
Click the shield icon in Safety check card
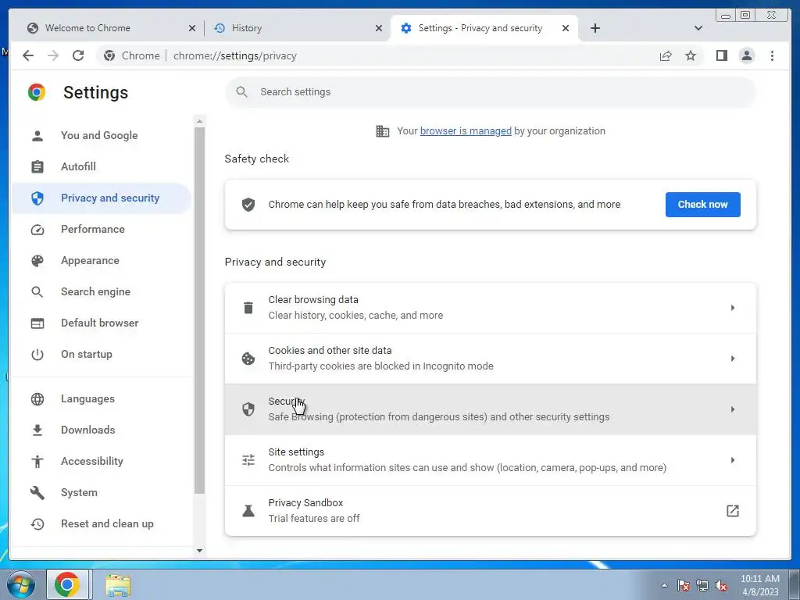248,205
